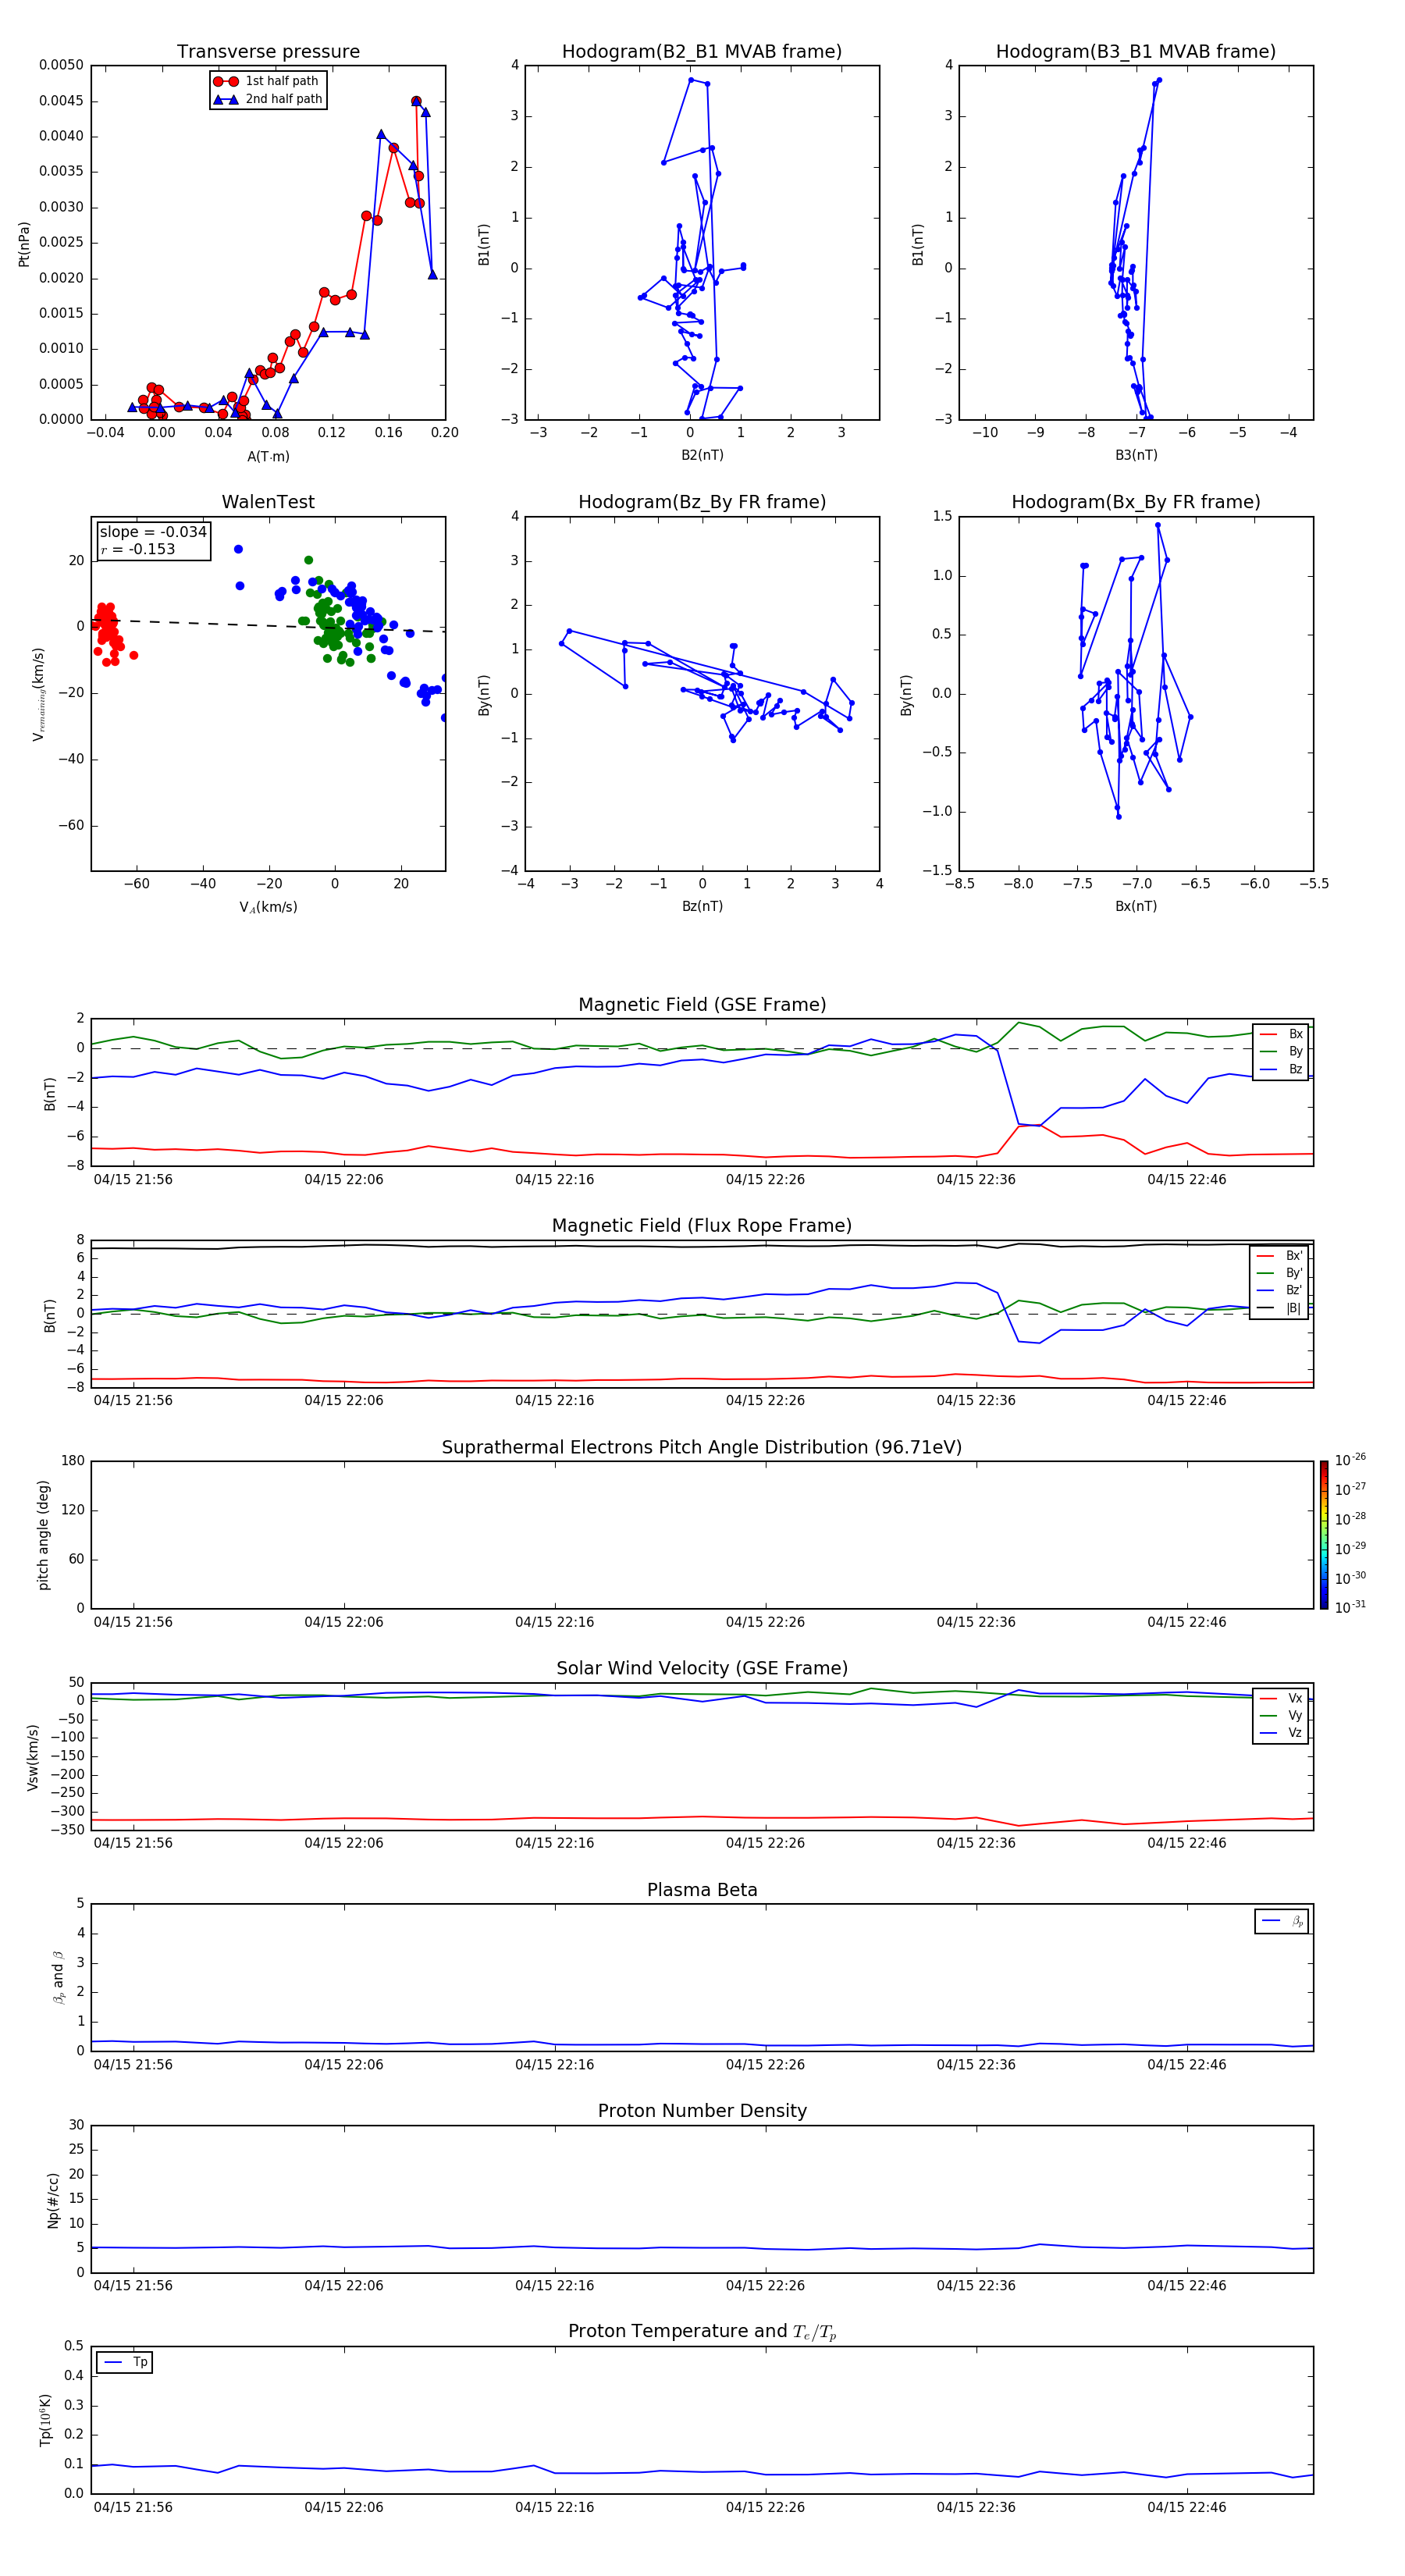Click '2nd half path' legend entry
This screenshot has width=1405, height=2576.
268,99
